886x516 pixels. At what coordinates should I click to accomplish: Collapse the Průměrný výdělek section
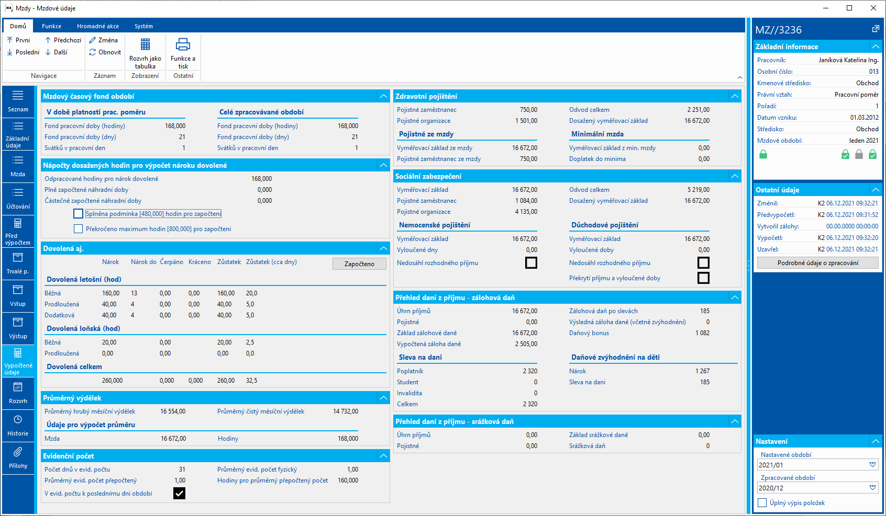[383, 398]
